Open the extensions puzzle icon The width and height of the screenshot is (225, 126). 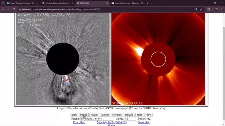pos(208,9)
